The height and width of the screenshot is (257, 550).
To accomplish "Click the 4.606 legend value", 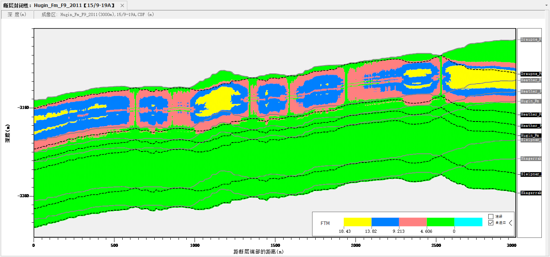I will 427,231.
